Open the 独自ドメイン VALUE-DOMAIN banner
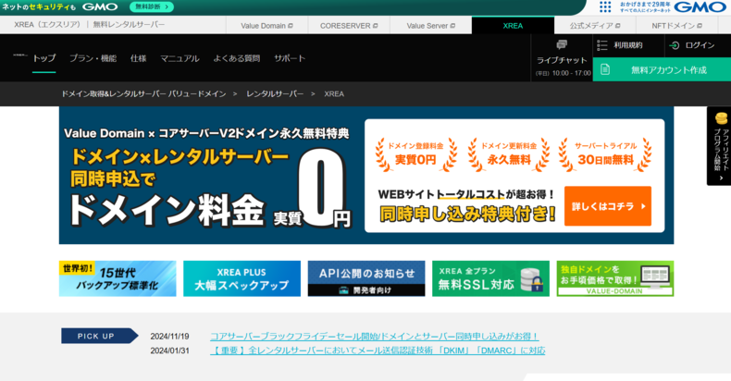The height and width of the screenshot is (381, 731). 615,278
